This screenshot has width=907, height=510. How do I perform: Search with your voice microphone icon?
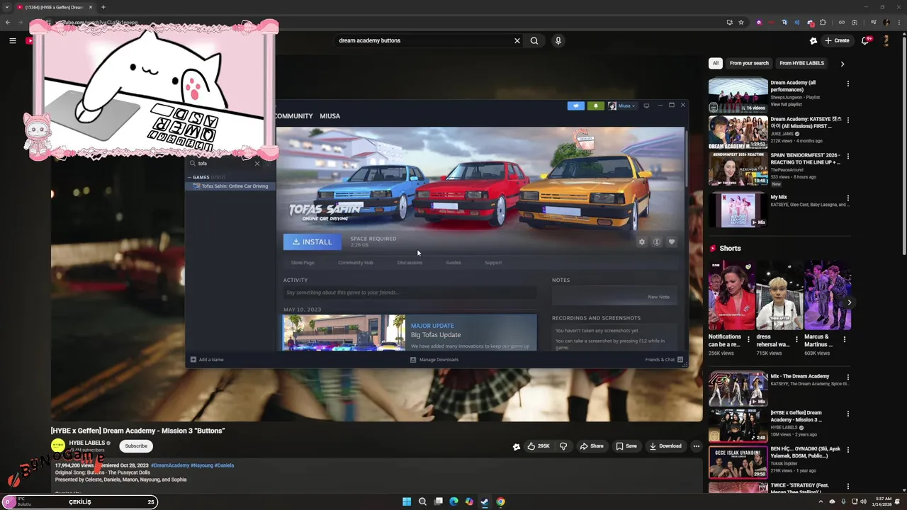558,40
